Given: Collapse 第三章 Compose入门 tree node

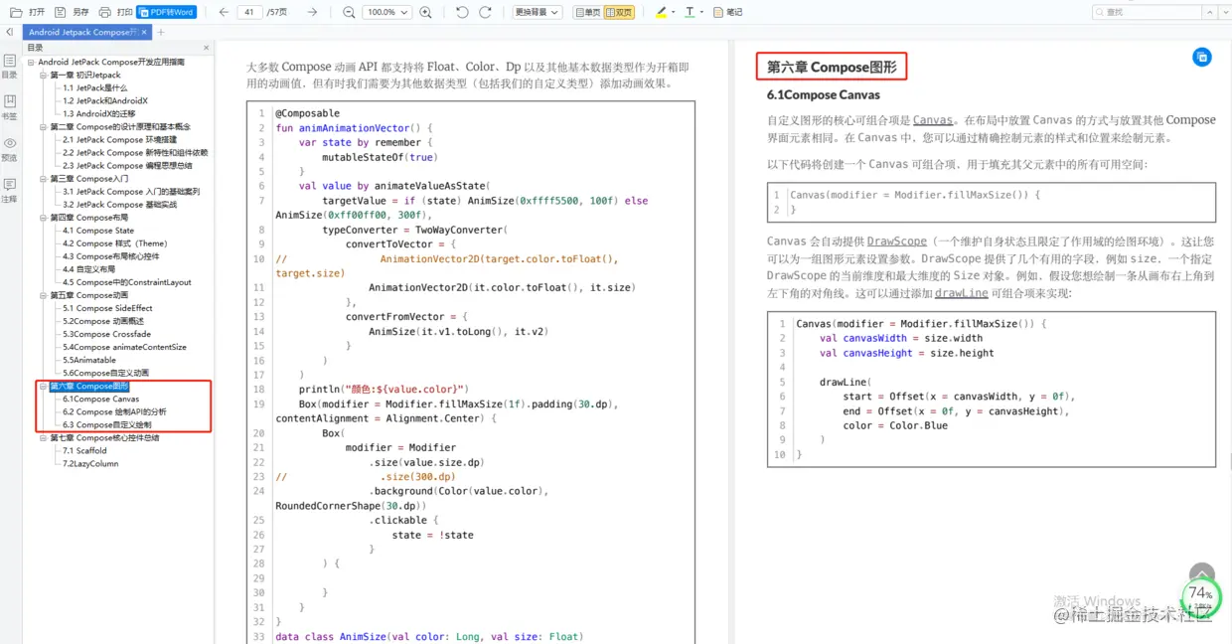Looking at the screenshot, I should 44,179.
